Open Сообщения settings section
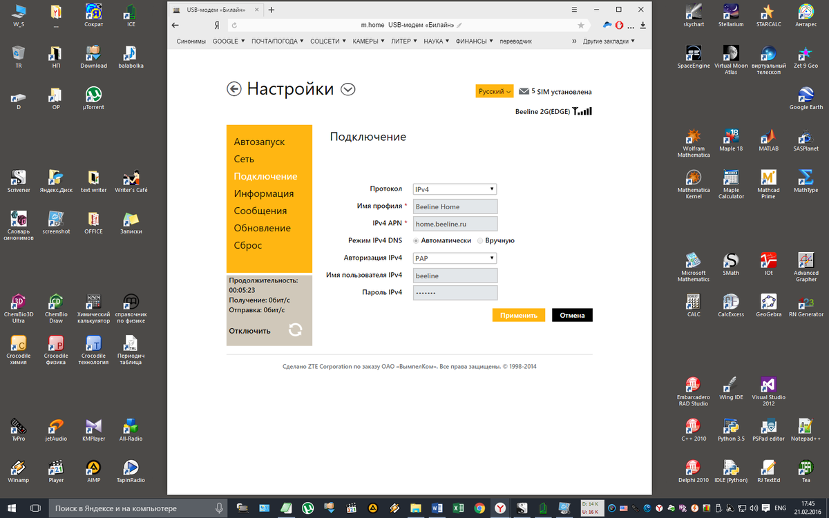Screen dimensions: 829x518 [x=260, y=211]
